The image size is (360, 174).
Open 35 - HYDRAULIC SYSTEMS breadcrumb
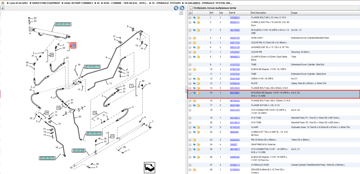coord(166,3)
